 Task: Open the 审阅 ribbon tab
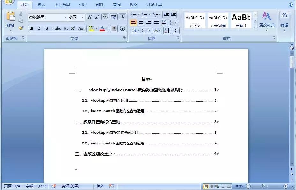pyautogui.click(x=116, y=4)
